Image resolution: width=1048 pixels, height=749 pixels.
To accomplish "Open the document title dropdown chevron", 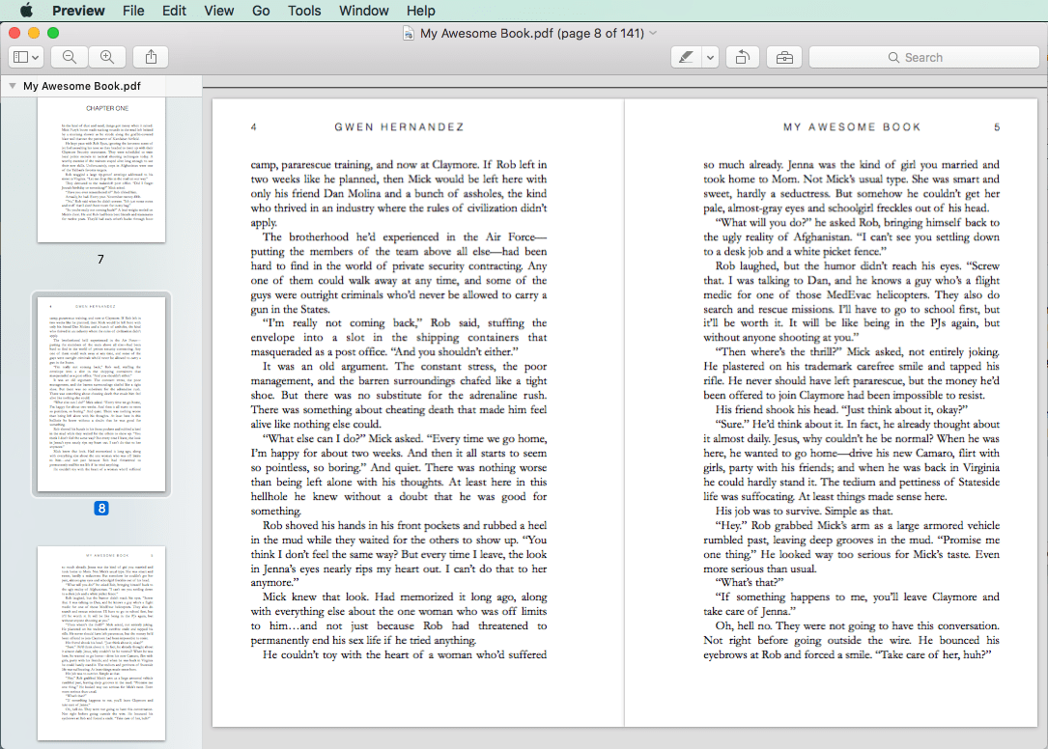I will [654, 33].
